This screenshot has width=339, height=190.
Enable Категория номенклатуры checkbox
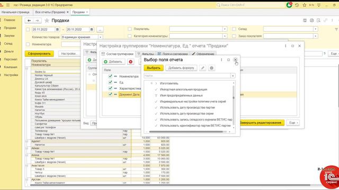coord(129,36)
